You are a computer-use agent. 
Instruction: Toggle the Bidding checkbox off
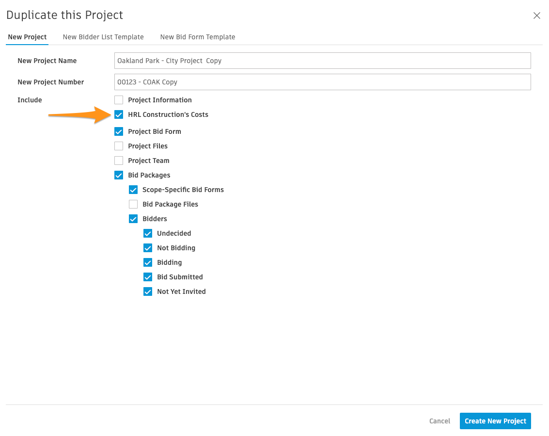(148, 262)
